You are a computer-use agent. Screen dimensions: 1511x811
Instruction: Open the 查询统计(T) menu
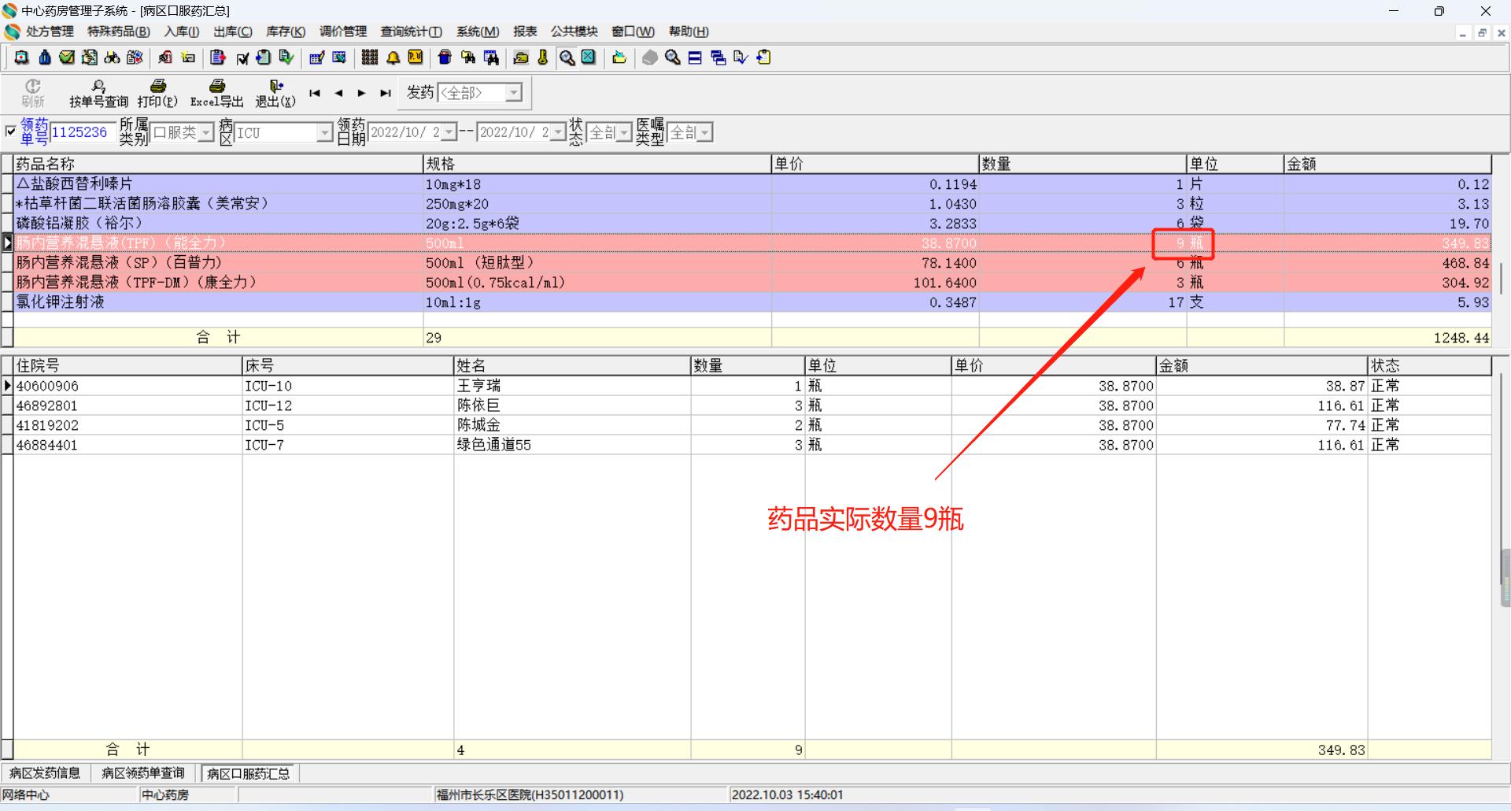[x=411, y=31]
